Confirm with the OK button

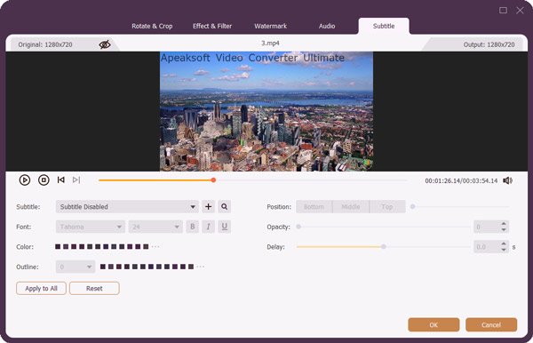click(x=434, y=324)
